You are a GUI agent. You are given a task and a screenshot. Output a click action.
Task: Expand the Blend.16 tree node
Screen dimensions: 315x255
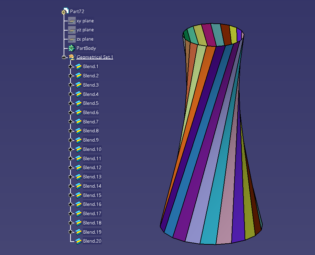pos(70,204)
